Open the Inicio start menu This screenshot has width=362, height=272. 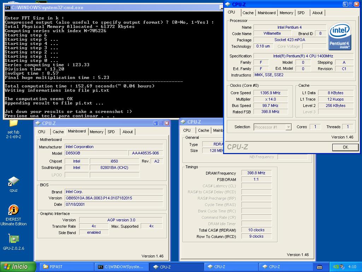click(x=18, y=267)
